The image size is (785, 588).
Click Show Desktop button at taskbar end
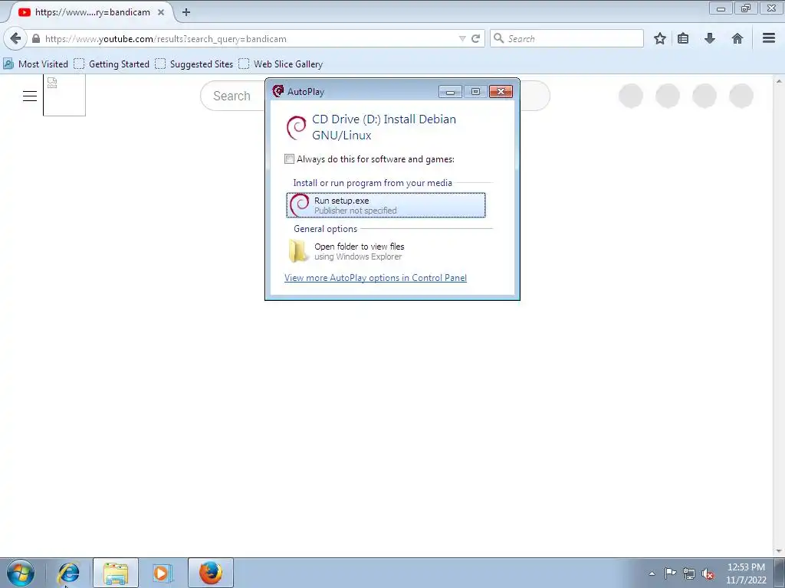click(x=780, y=573)
